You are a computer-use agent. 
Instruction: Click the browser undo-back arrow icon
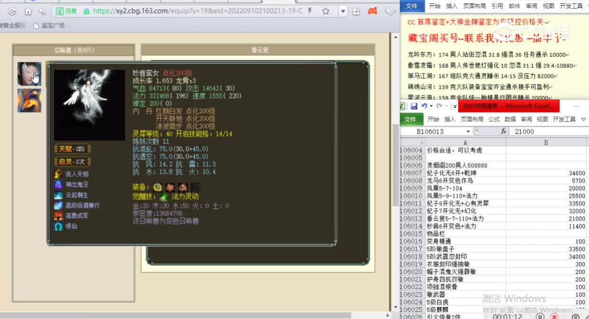pyautogui.click(x=42, y=11)
